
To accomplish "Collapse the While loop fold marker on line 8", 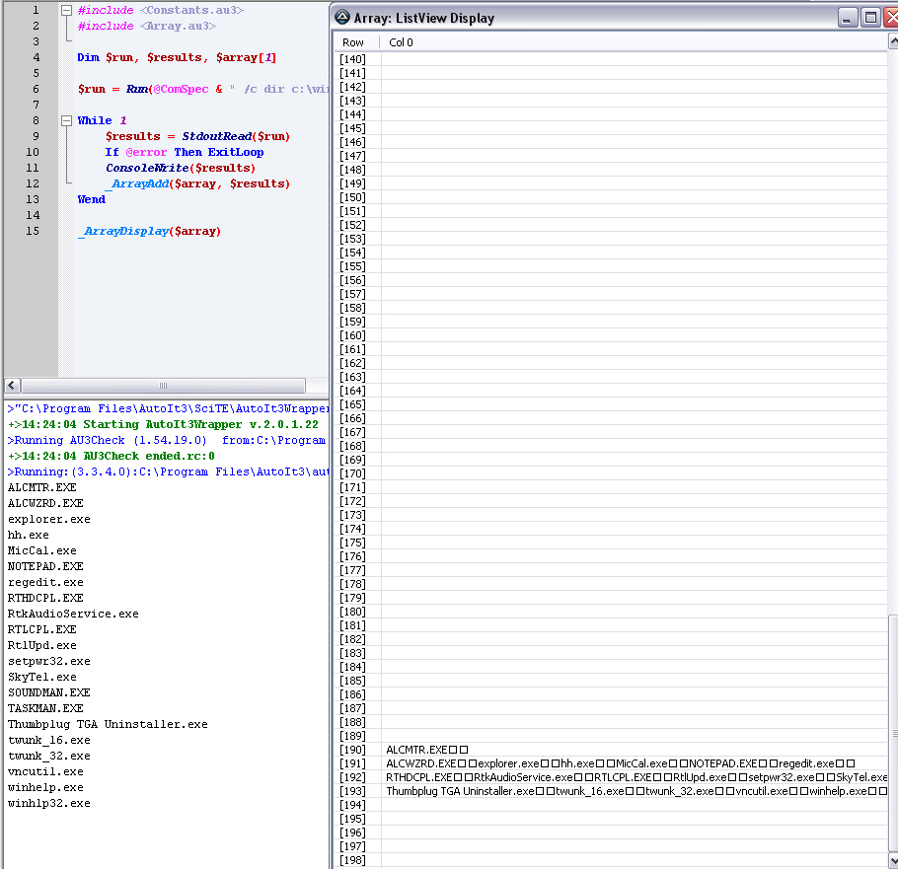I will click(x=66, y=120).
